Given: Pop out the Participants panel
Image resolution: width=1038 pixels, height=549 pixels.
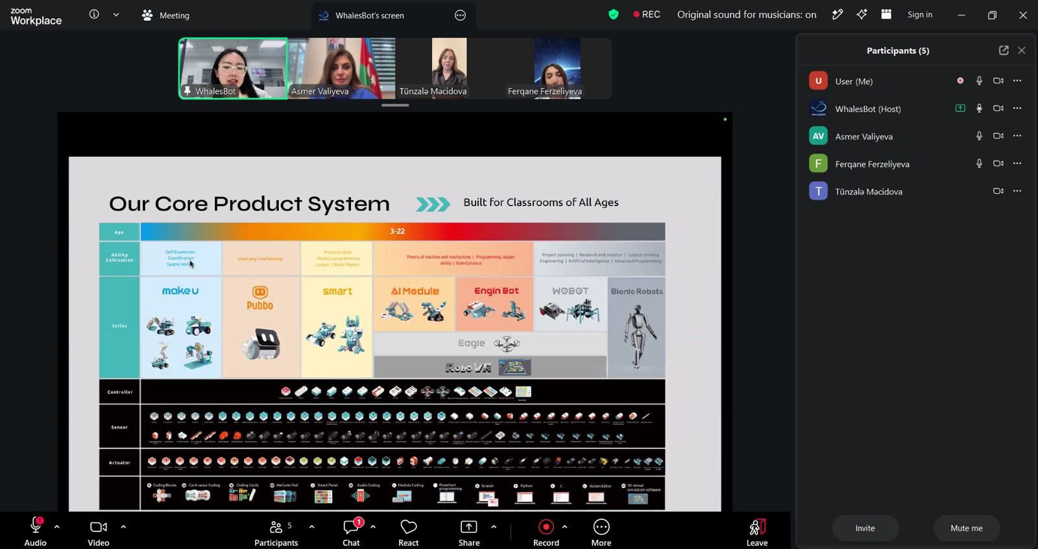Looking at the screenshot, I should pos(1004,51).
